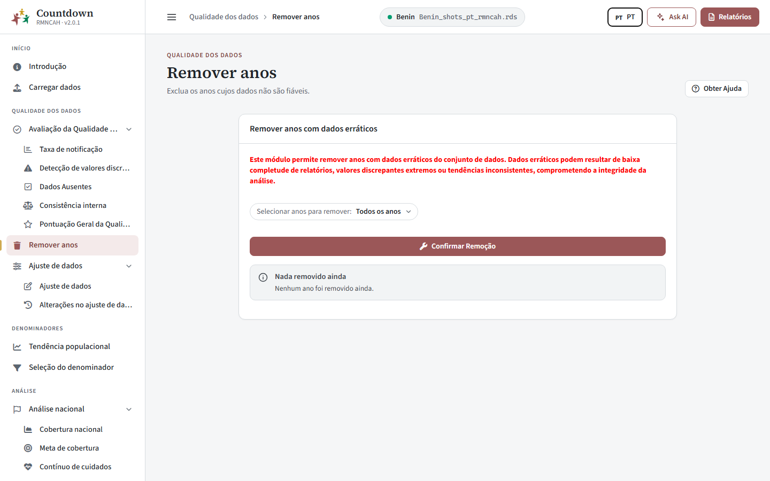Click the Confirmar Remoção button
770x481 pixels.
[x=458, y=246]
